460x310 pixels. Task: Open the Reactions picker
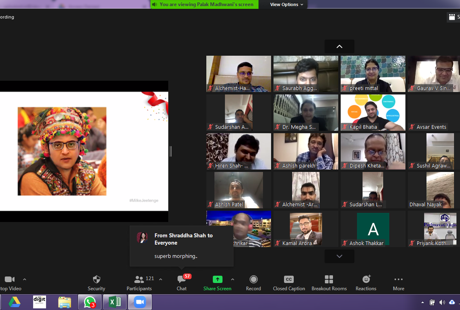click(x=366, y=280)
